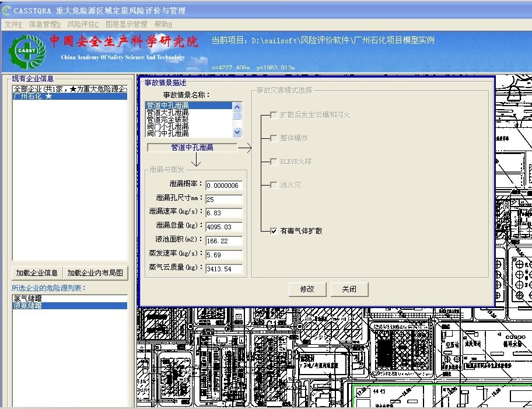Click the 泄漏孔尺寸mm input field
This screenshot has width=532, height=409.
coord(224,200)
